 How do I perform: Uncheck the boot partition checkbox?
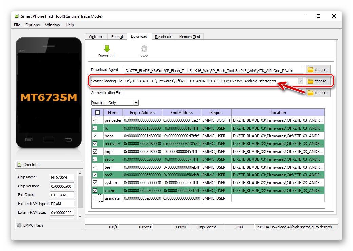(95, 136)
